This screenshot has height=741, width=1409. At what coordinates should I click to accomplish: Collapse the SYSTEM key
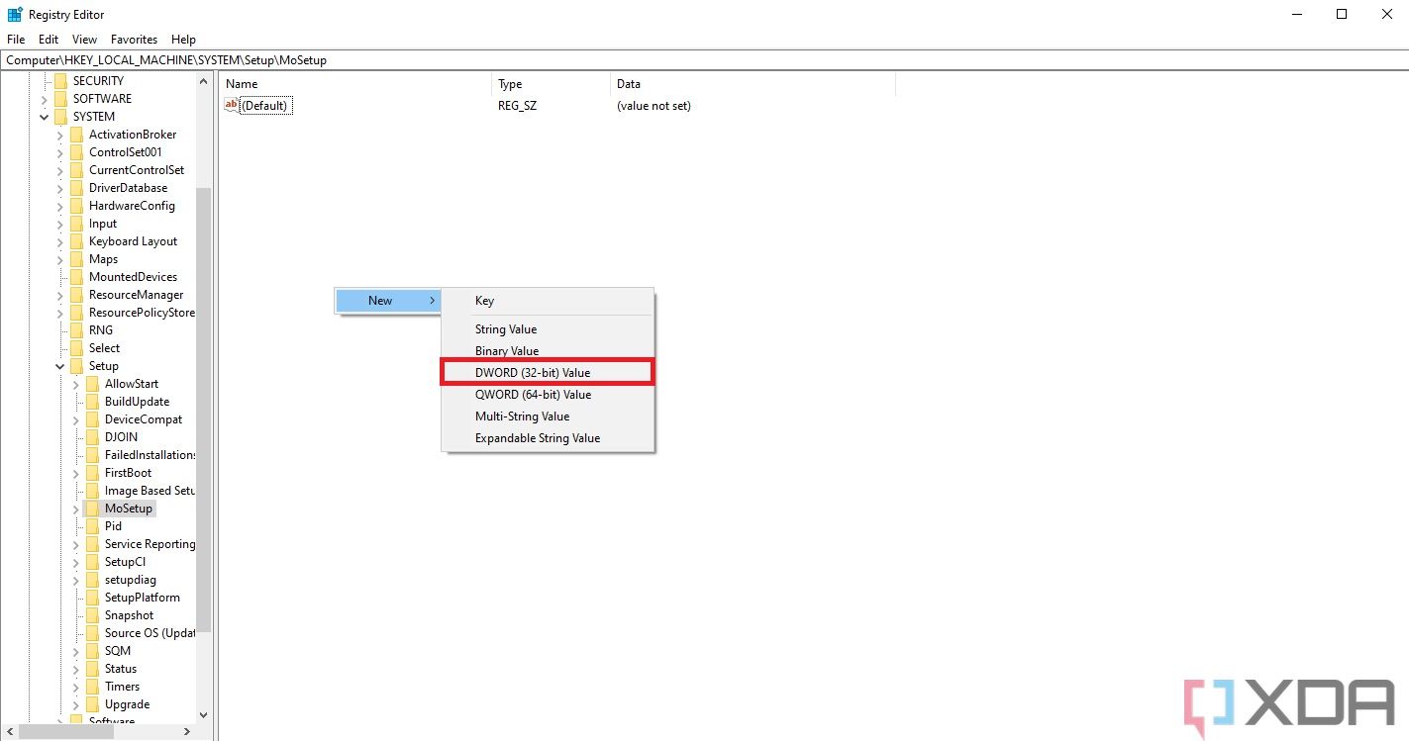point(43,116)
